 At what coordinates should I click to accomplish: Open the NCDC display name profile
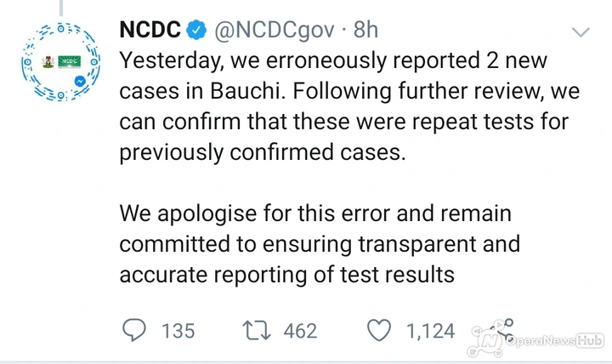[x=150, y=30]
